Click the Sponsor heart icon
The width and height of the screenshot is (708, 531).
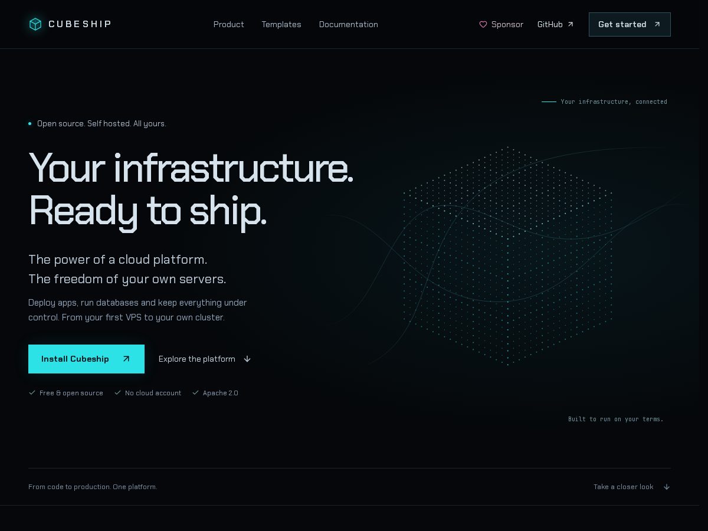[483, 24]
